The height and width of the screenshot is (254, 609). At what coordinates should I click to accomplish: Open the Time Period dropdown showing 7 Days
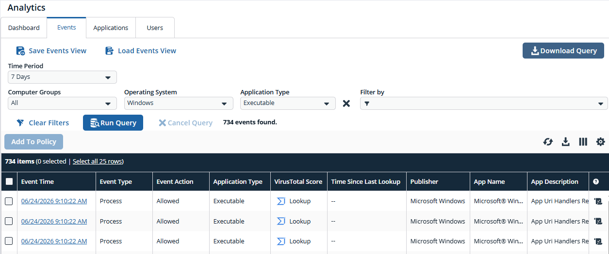point(62,77)
